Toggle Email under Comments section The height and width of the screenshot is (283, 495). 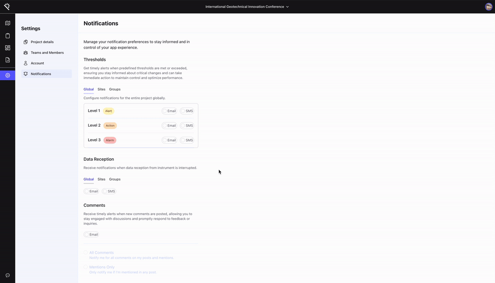point(91,235)
